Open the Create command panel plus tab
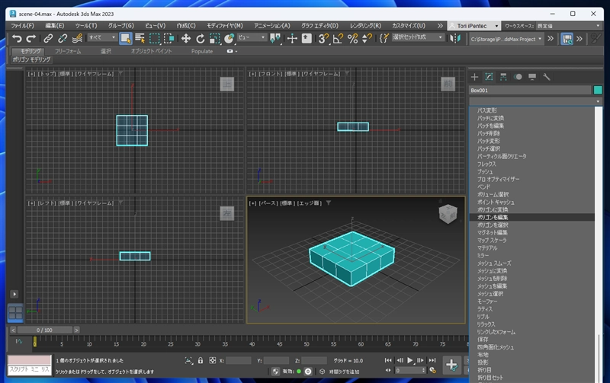Image resolution: width=610 pixels, height=383 pixels. tap(474, 77)
